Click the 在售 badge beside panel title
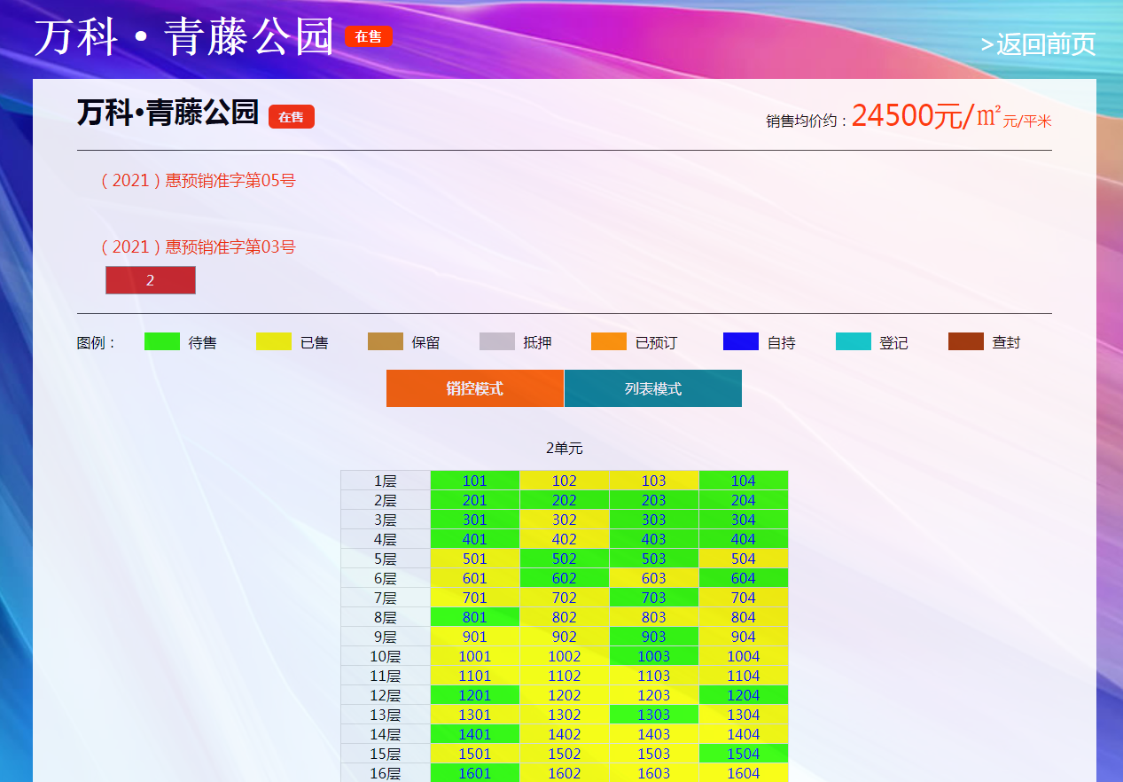Viewport: 1123px width, 782px height. pyautogui.click(x=292, y=117)
